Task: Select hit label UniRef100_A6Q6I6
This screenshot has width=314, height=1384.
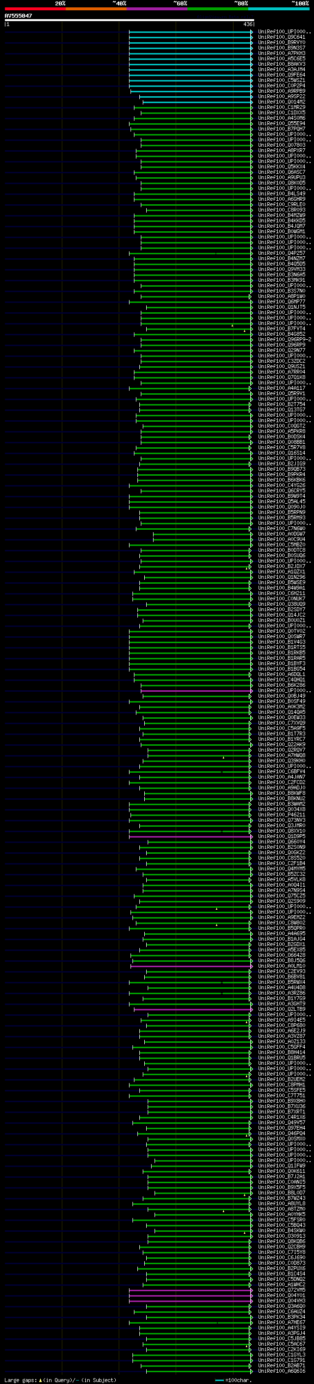Action: click(281, 1371)
